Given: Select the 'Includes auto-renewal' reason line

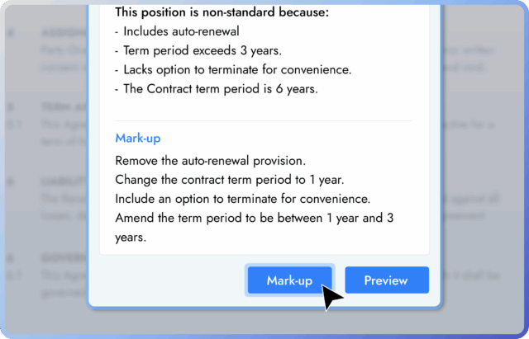Looking at the screenshot, I should [178, 31].
